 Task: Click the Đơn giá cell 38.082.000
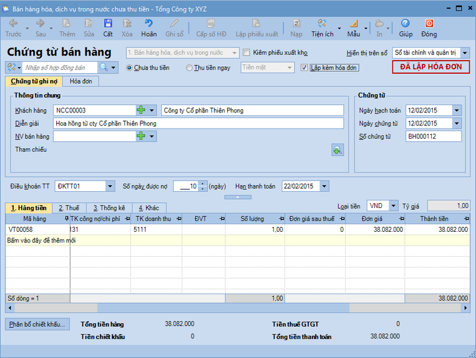tap(375, 229)
